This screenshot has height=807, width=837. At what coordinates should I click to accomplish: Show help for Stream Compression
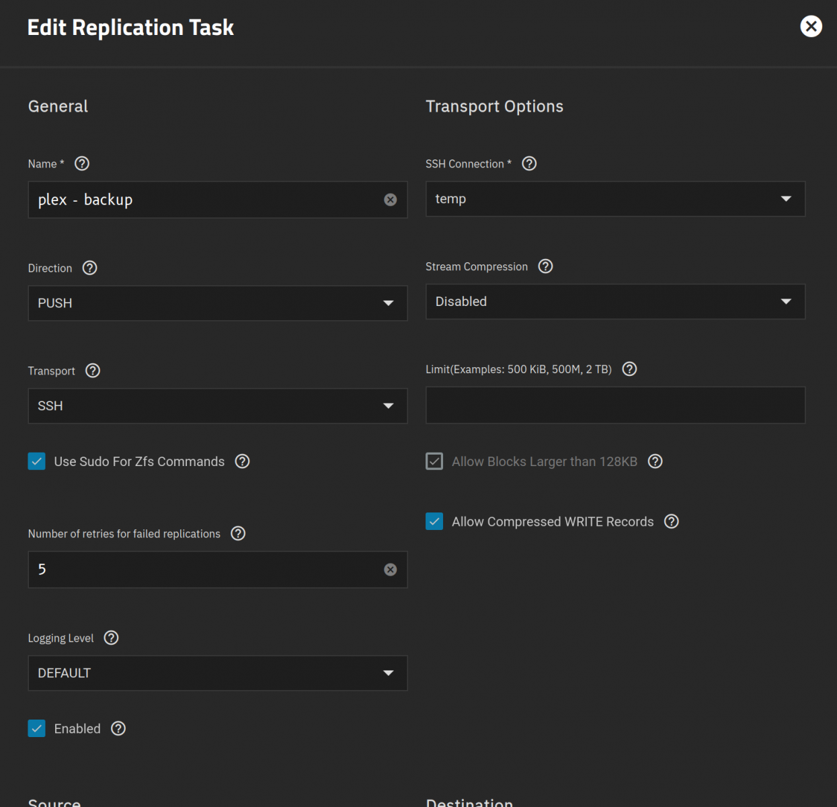[546, 266]
